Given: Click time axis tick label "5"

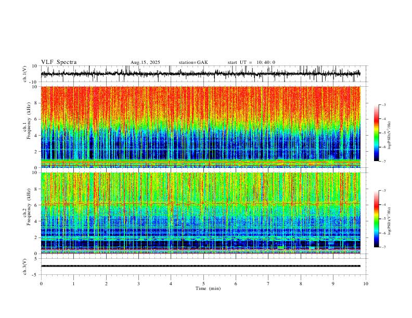Looking at the screenshot, I should point(203,284).
